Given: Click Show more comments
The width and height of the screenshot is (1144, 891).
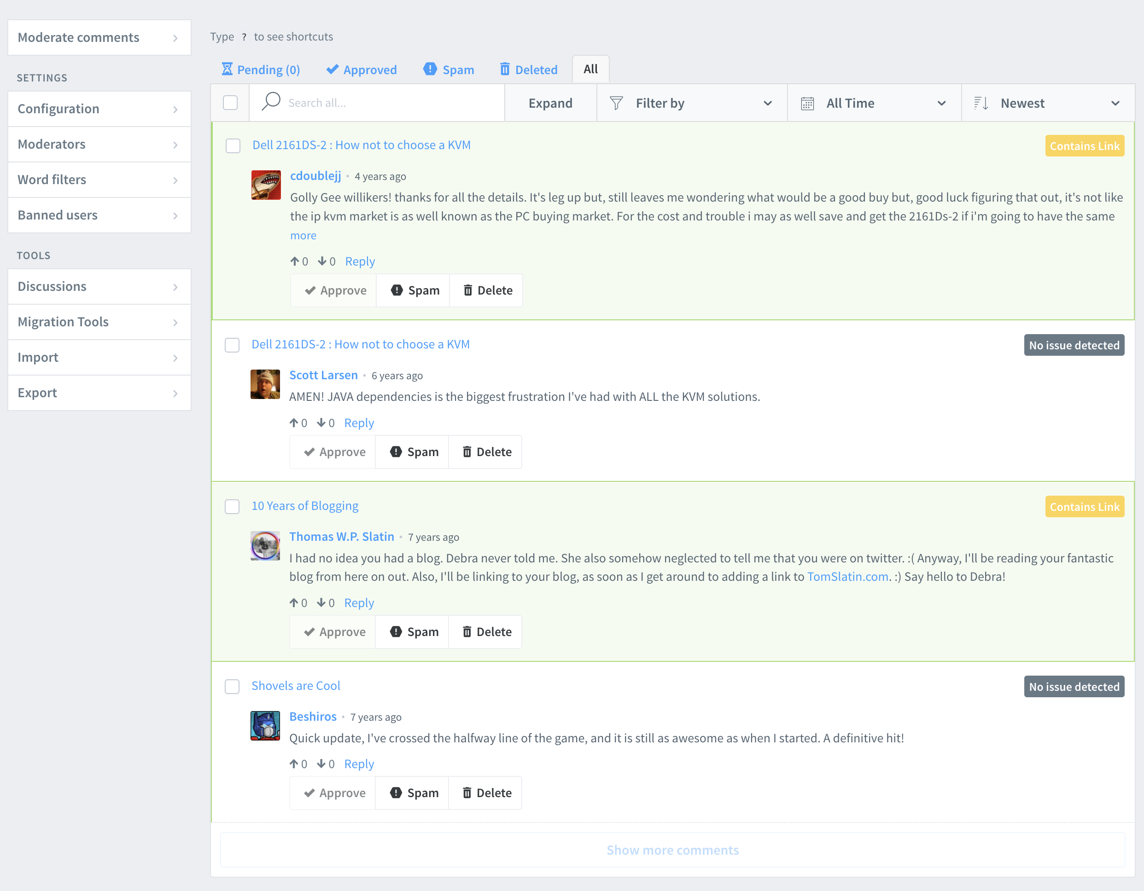Looking at the screenshot, I should click(672, 850).
